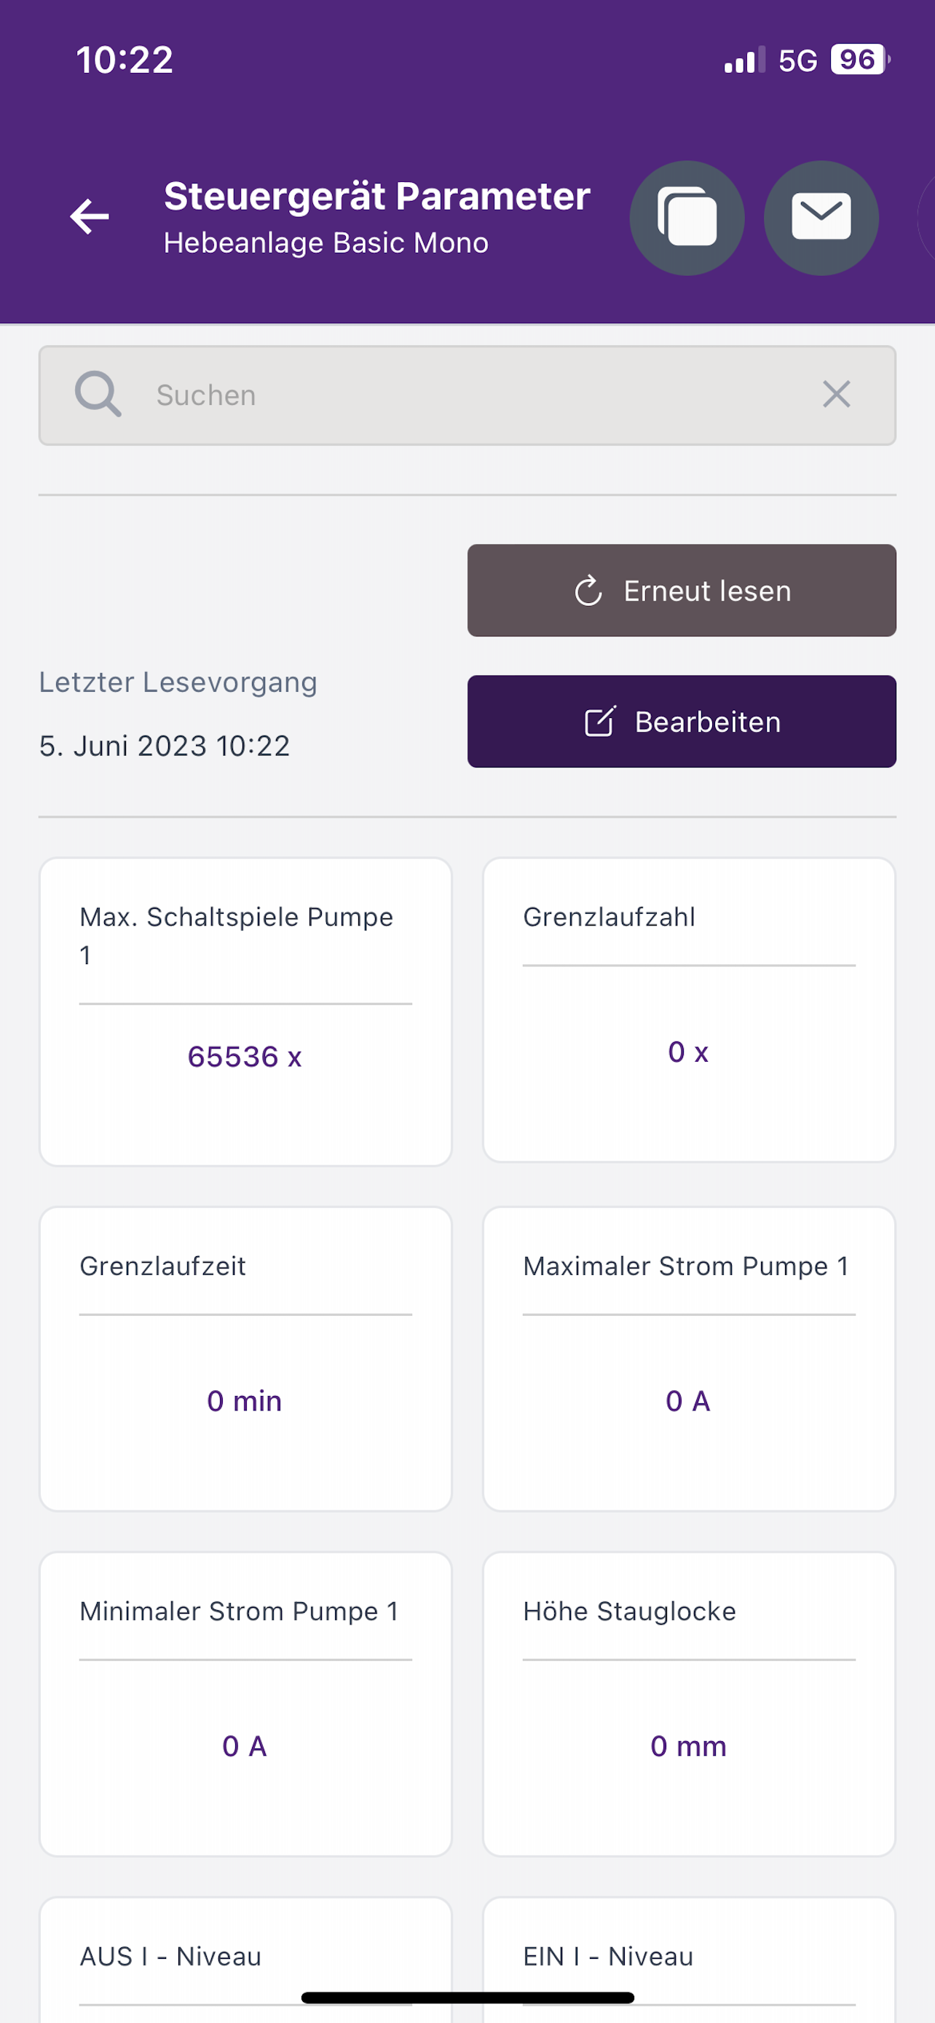Tap the edit pencil icon in Bearbeiten

point(601,722)
